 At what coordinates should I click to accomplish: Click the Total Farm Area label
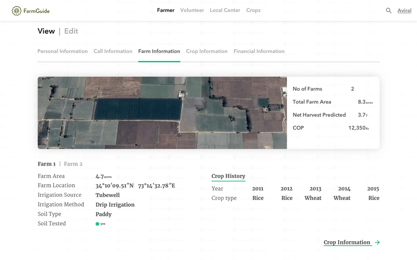coord(312,102)
